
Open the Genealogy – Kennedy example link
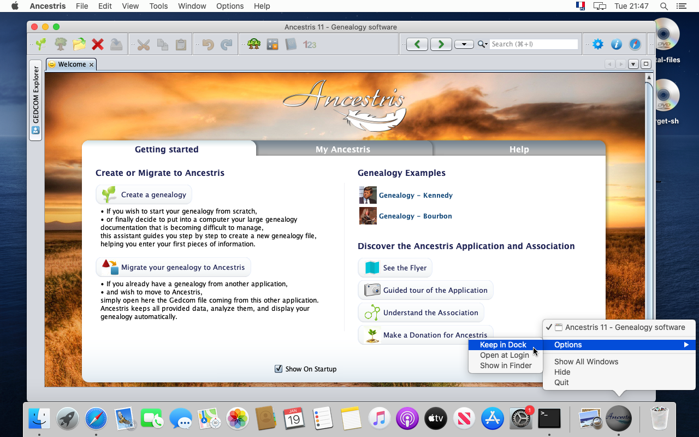tap(416, 195)
